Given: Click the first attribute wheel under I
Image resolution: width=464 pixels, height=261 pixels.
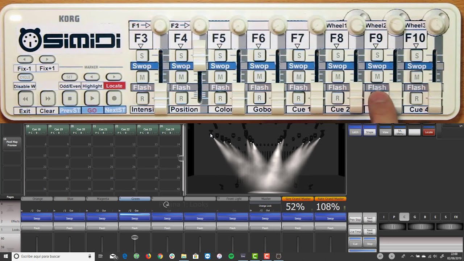Looking at the screenshot, I should point(393,227).
